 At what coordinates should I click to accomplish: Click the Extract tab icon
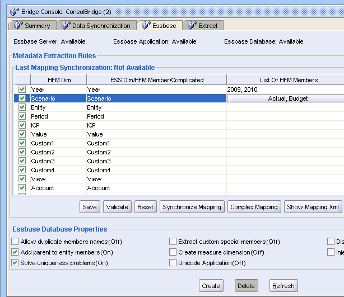(192, 26)
